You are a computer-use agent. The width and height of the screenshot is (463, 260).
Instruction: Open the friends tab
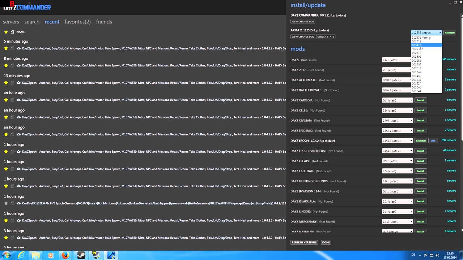coord(104,22)
